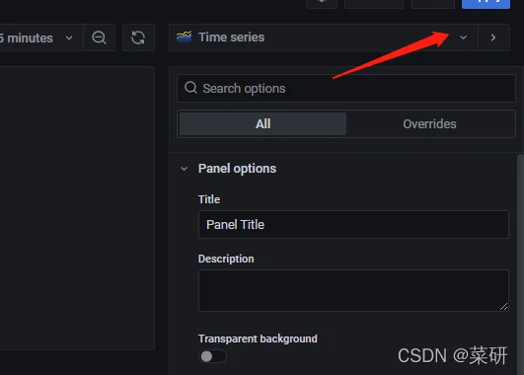524x375 pixels.
Task: Click inside the Description text area
Action: click(x=353, y=290)
